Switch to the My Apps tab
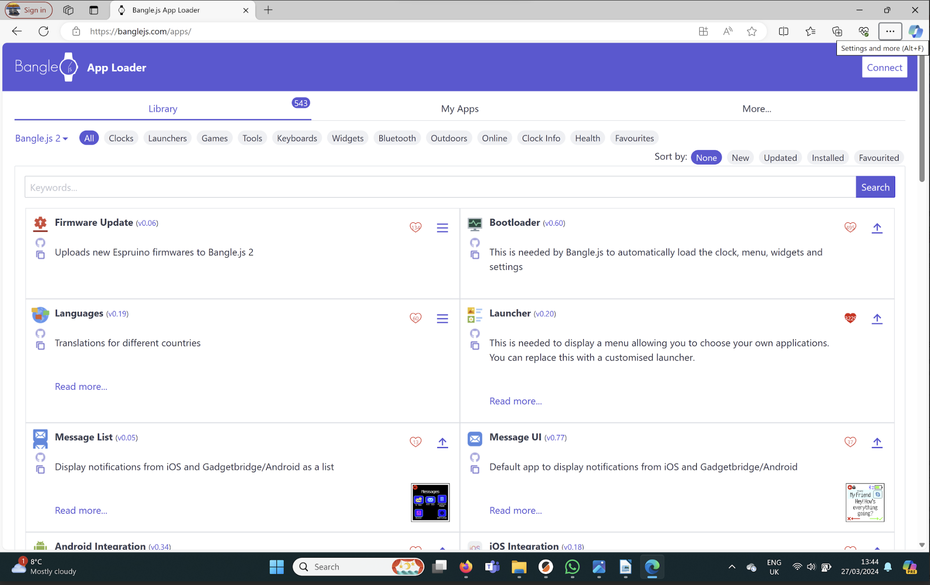The height and width of the screenshot is (585, 930). (460, 109)
